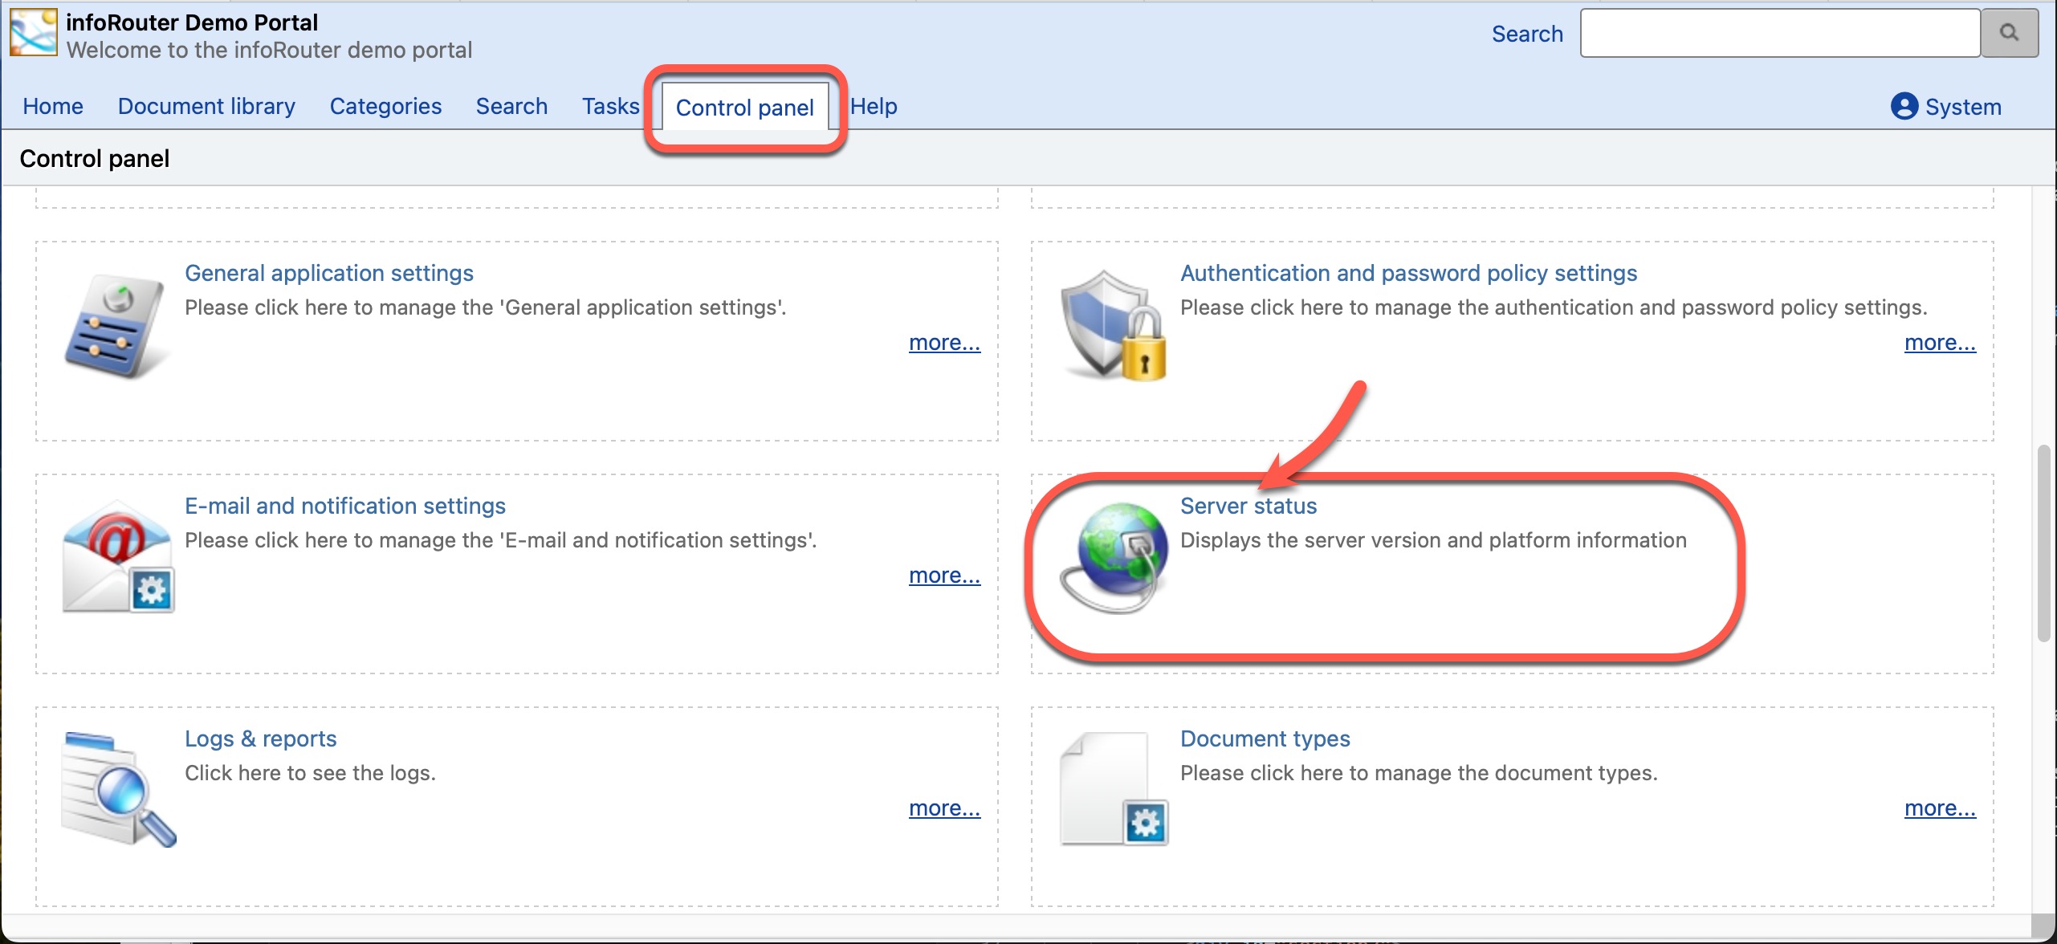Click inside the top search input field

[x=1780, y=33]
